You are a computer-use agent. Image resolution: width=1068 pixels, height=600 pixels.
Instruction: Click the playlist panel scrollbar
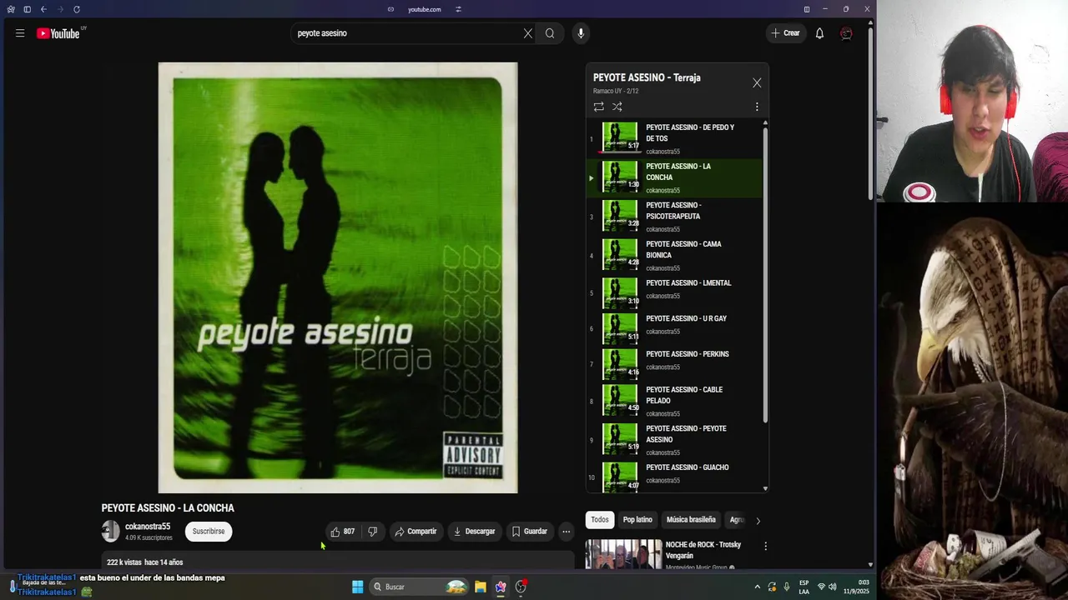pos(765,273)
